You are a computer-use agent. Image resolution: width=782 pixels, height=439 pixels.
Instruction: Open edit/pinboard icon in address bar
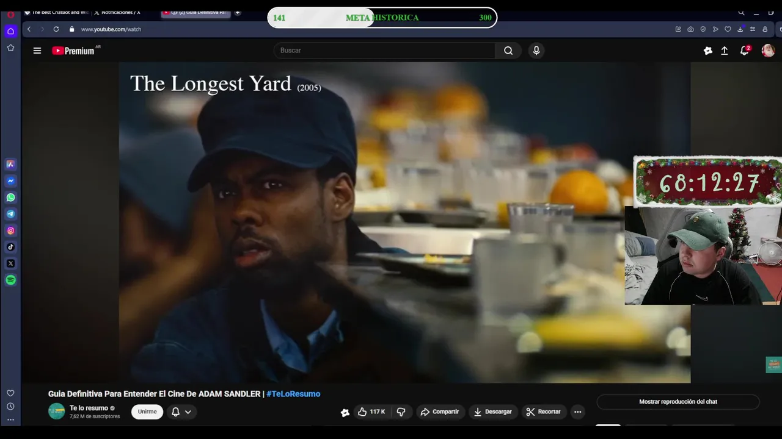(678, 29)
